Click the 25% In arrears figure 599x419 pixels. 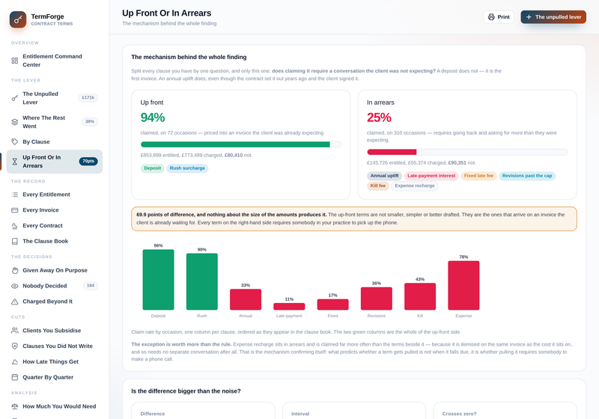point(379,117)
